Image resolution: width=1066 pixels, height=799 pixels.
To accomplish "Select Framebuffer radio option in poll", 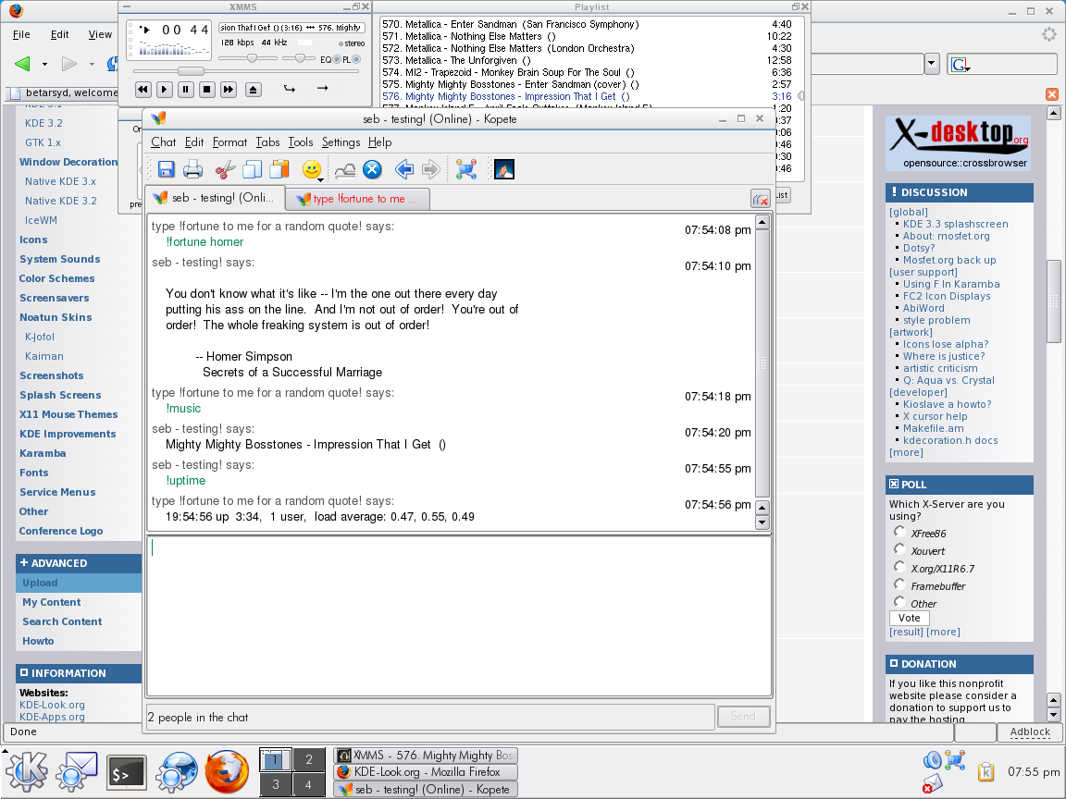I will [899, 584].
